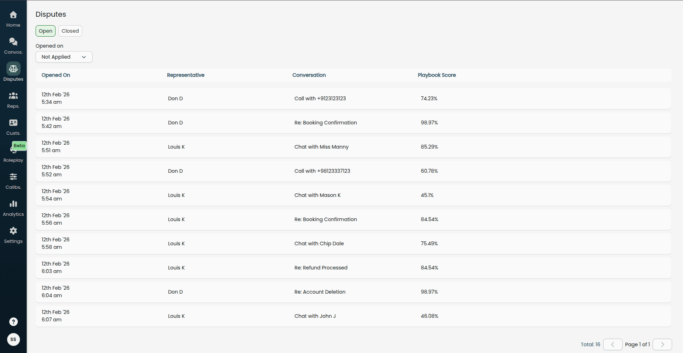Image resolution: width=683 pixels, height=353 pixels.
Task: Toggle the Beta badge on Roleplay
Action: [19, 146]
